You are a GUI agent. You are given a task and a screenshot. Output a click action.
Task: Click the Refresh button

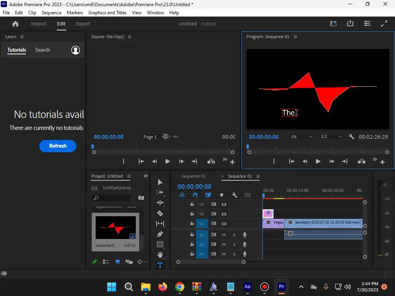tap(58, 146)
